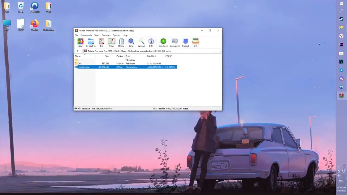Sort by the Type column header

coord(128,56)
